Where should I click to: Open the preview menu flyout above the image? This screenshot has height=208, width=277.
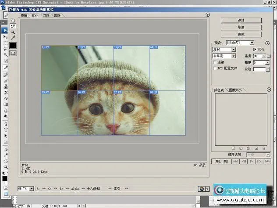click(x=208, y=14)
